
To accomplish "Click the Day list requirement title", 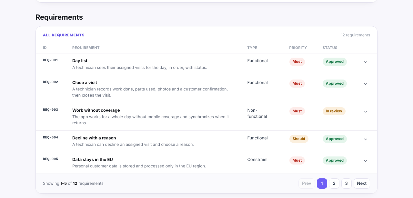I will [x=80, y=61].
